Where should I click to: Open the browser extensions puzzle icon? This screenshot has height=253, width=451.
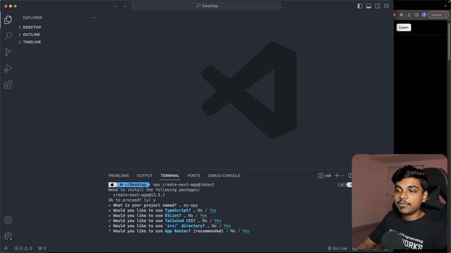401,15
